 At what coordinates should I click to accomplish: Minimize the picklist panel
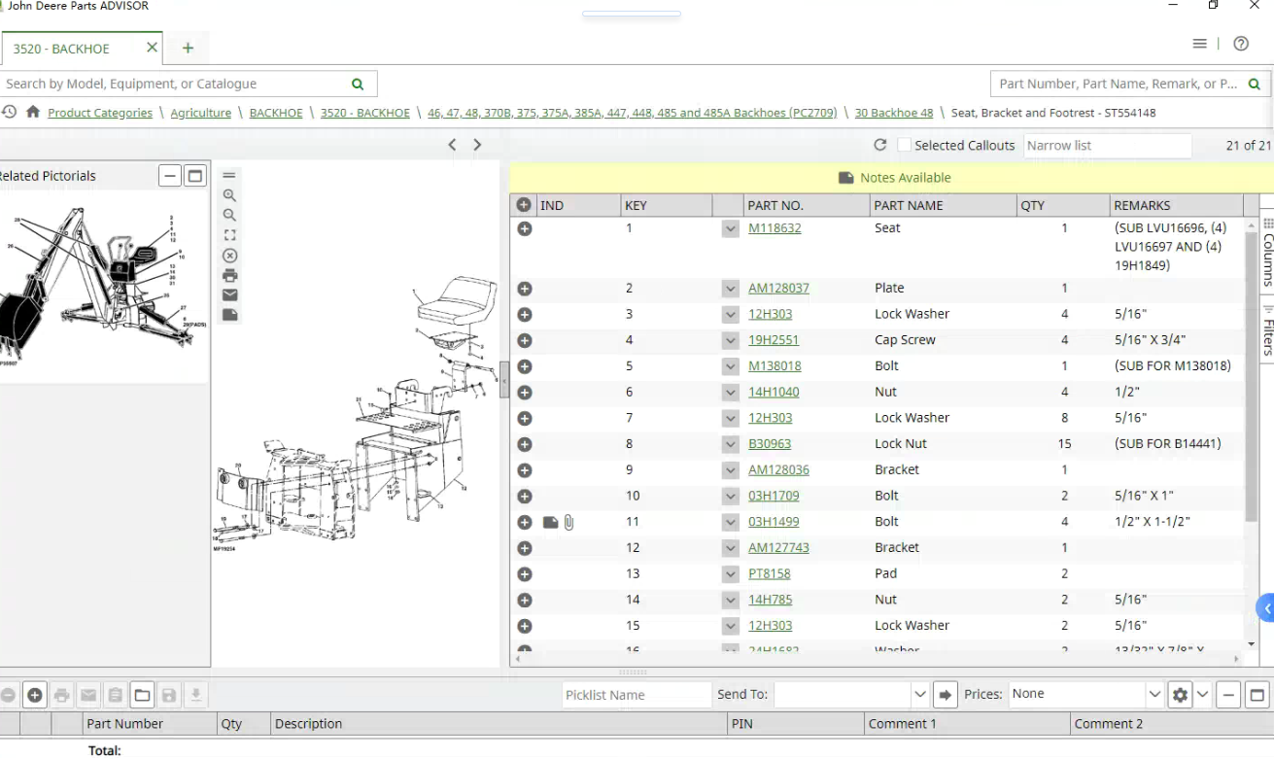1228,695
